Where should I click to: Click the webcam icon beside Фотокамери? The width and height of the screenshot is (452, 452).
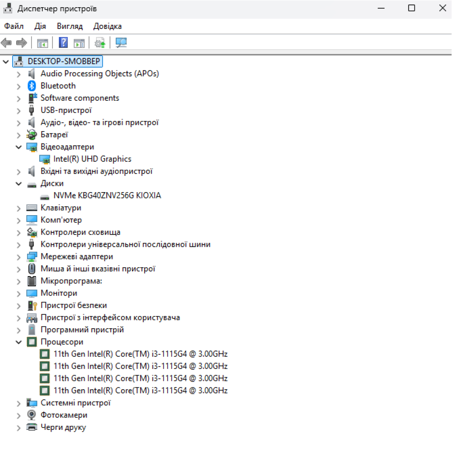coord(32,415)
